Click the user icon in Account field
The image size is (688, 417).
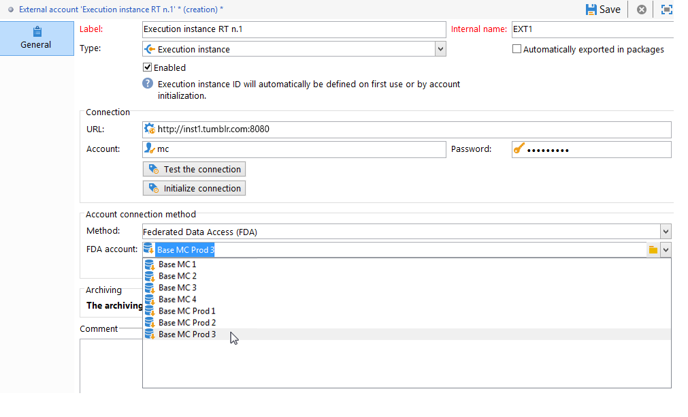tap(150, 149)
